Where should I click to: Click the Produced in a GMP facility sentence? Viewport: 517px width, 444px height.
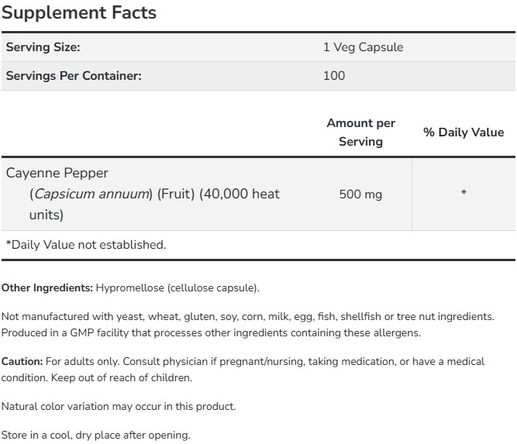click(211, 333)
